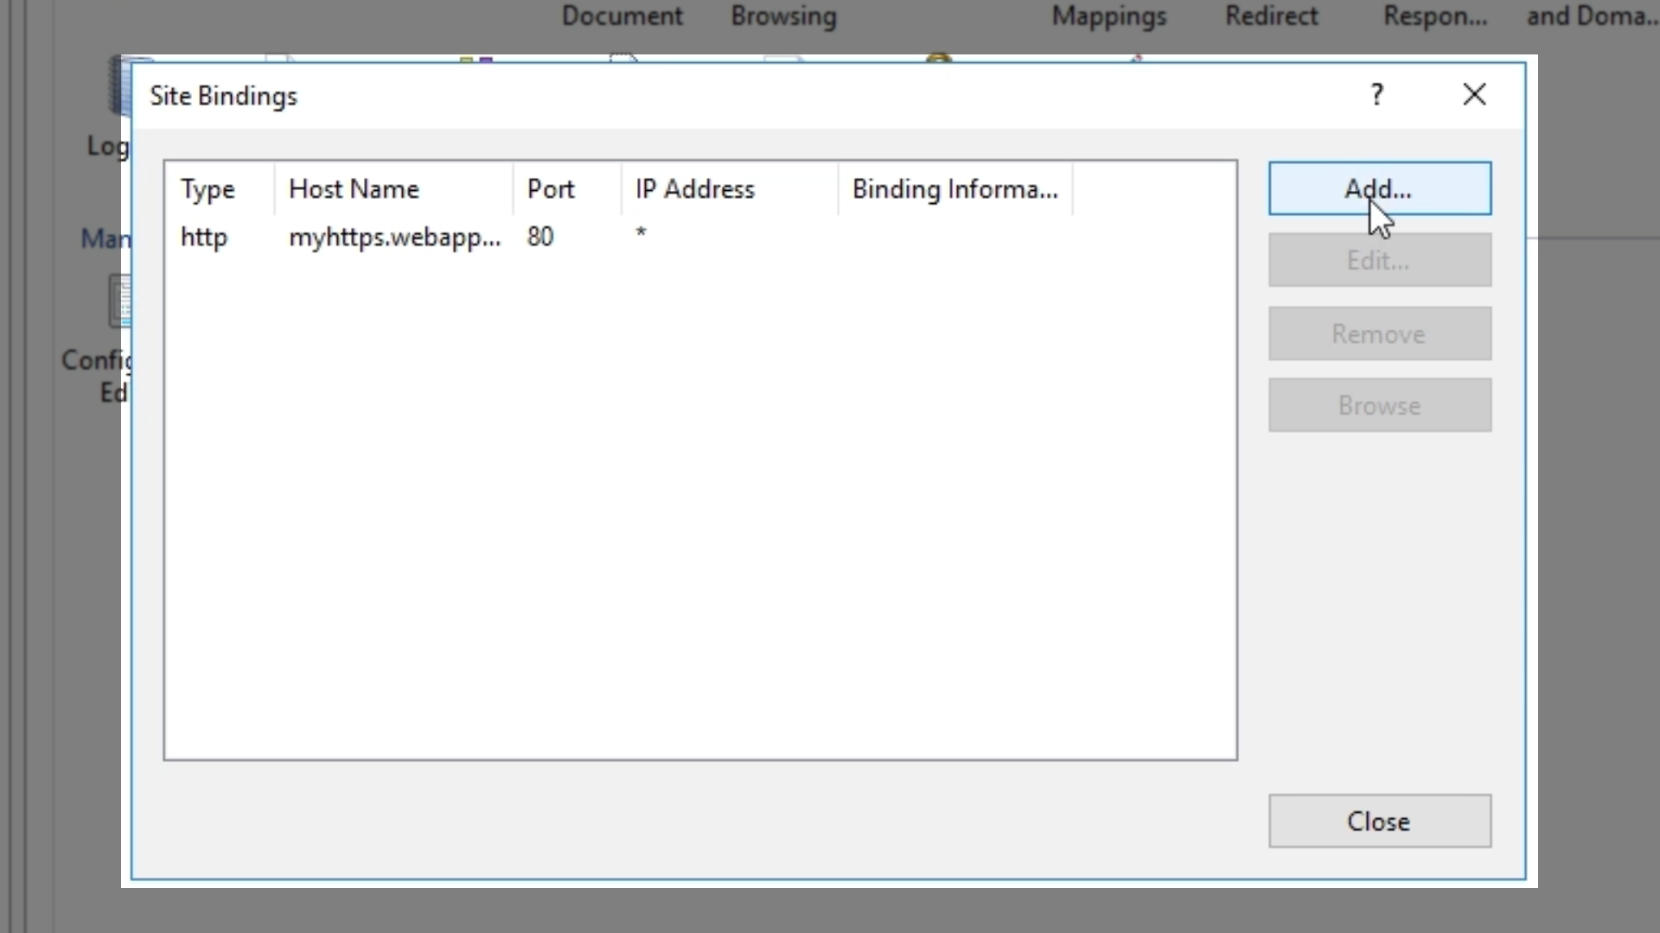Click the port 80 cell
Screen dimensions: 1660x933
point(540,237)
